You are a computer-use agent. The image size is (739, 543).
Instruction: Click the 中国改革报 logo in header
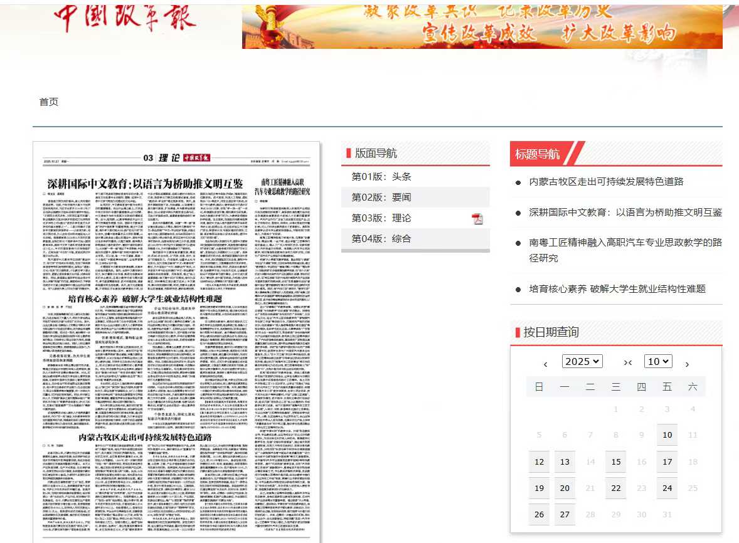click(125, 19)
